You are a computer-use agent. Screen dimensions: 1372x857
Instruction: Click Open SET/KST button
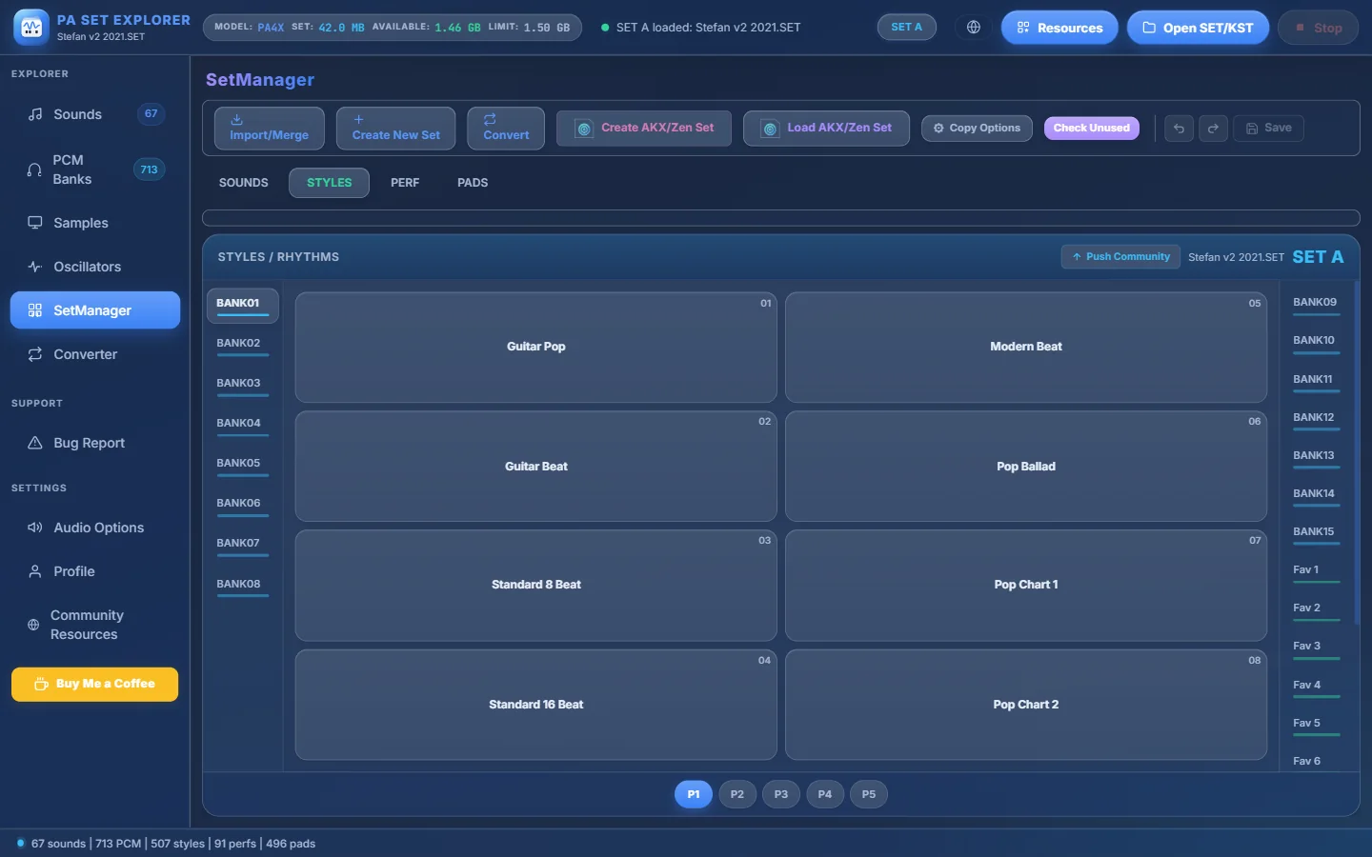point(1198,28)
